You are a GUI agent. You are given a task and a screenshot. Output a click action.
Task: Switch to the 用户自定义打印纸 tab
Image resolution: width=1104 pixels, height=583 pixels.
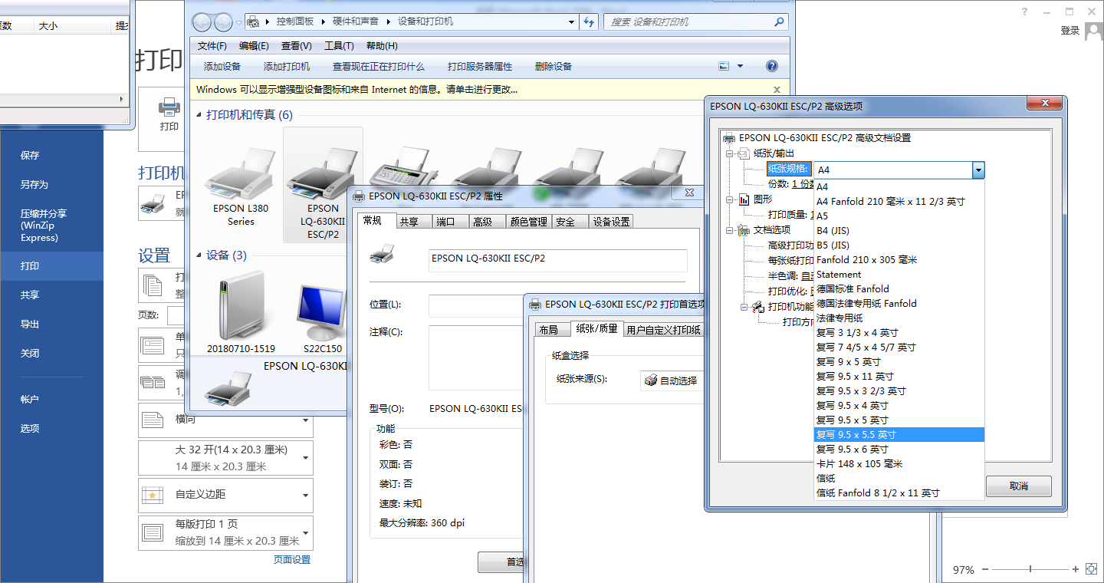click(664, 330)
